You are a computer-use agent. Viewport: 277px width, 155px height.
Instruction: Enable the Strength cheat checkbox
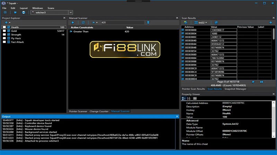click(x=4, y=35)
